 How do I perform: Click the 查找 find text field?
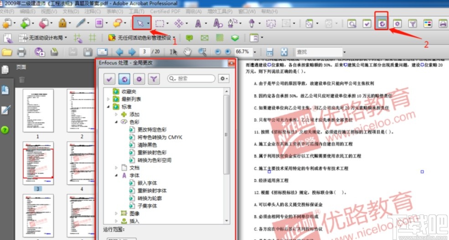coord(319,52)
